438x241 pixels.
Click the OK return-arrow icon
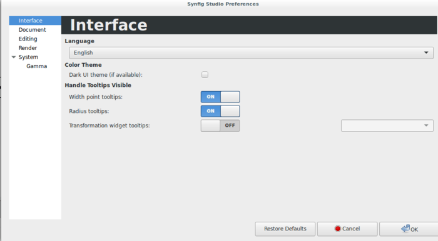405,229
